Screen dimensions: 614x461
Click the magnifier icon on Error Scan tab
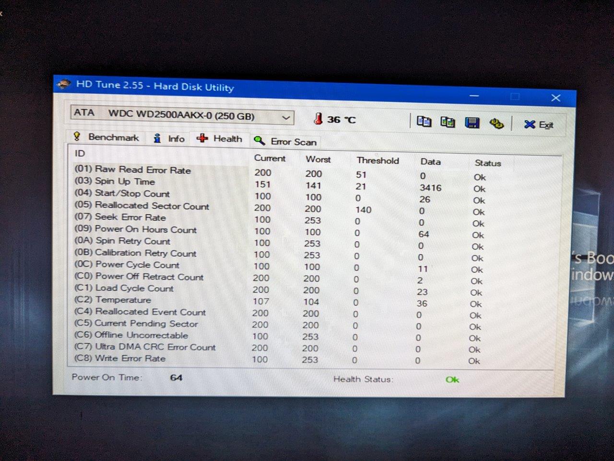260,140
